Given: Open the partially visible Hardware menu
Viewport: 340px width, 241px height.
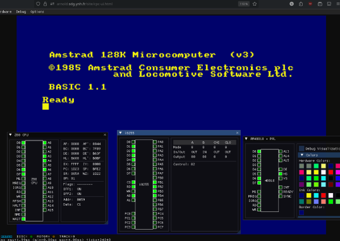Looking at the screenshot, I should pyautogui.click(x=6, y=12).
